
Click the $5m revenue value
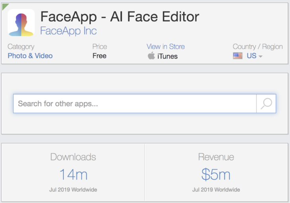[216, 174]
